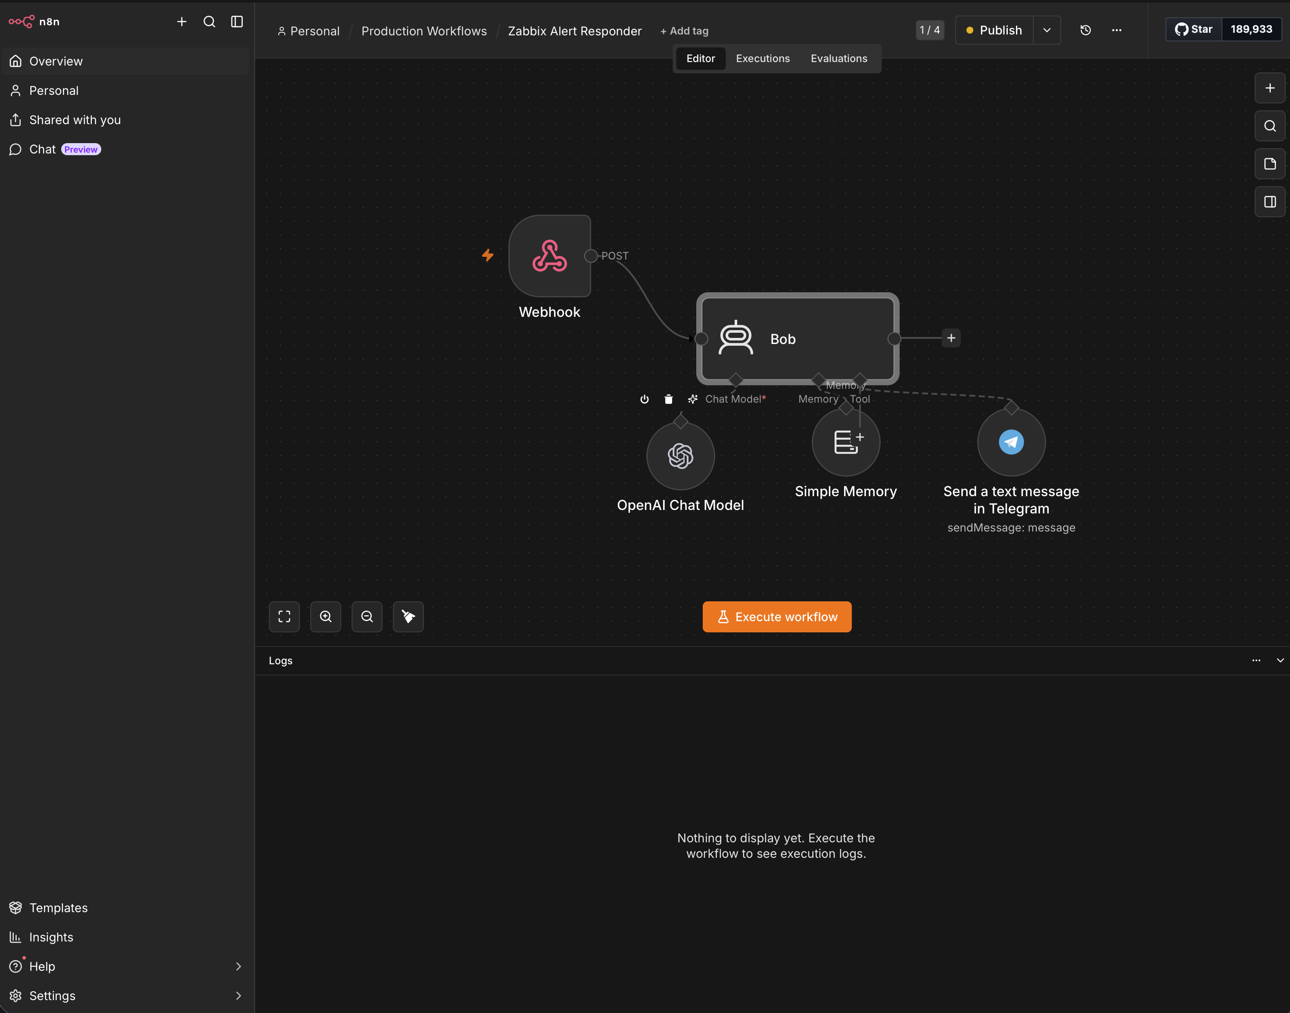
Task: Open Templates page
Action: (x=125, y=908)
